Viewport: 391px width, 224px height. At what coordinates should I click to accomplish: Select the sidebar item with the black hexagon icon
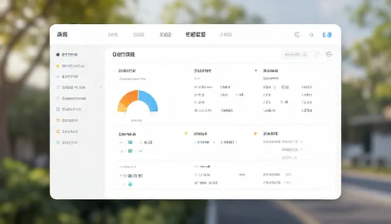point(67,54)
